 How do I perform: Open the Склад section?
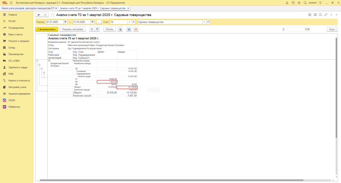tap(12, 47)
